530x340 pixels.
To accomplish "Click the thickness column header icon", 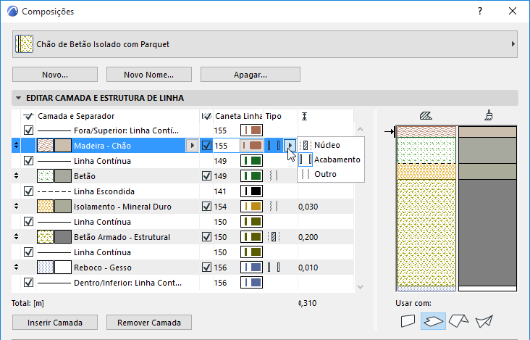I will [305, 117].
